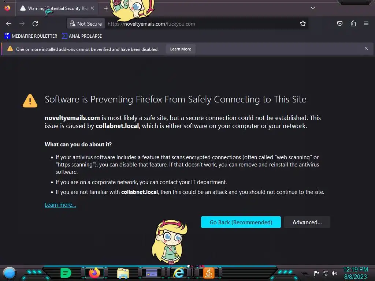This screenshot has height=281, width=375.
Task: Dismiss the disabled add-ons notification bar
Action: point(366,49)
